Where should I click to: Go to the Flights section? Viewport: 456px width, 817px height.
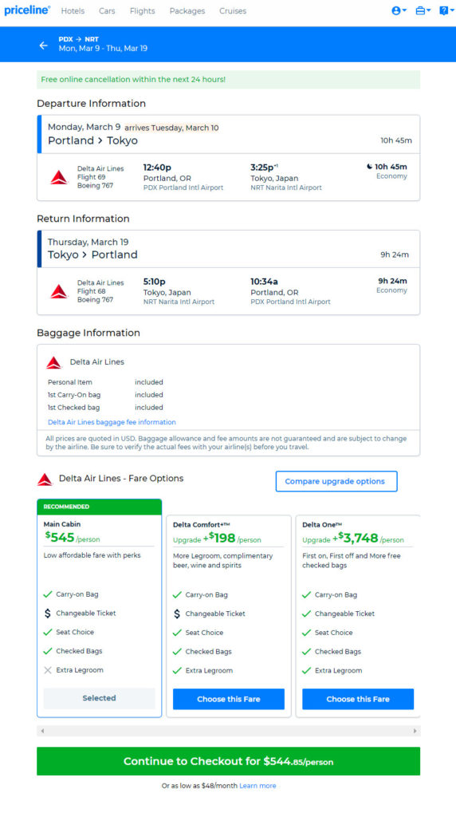142,11
